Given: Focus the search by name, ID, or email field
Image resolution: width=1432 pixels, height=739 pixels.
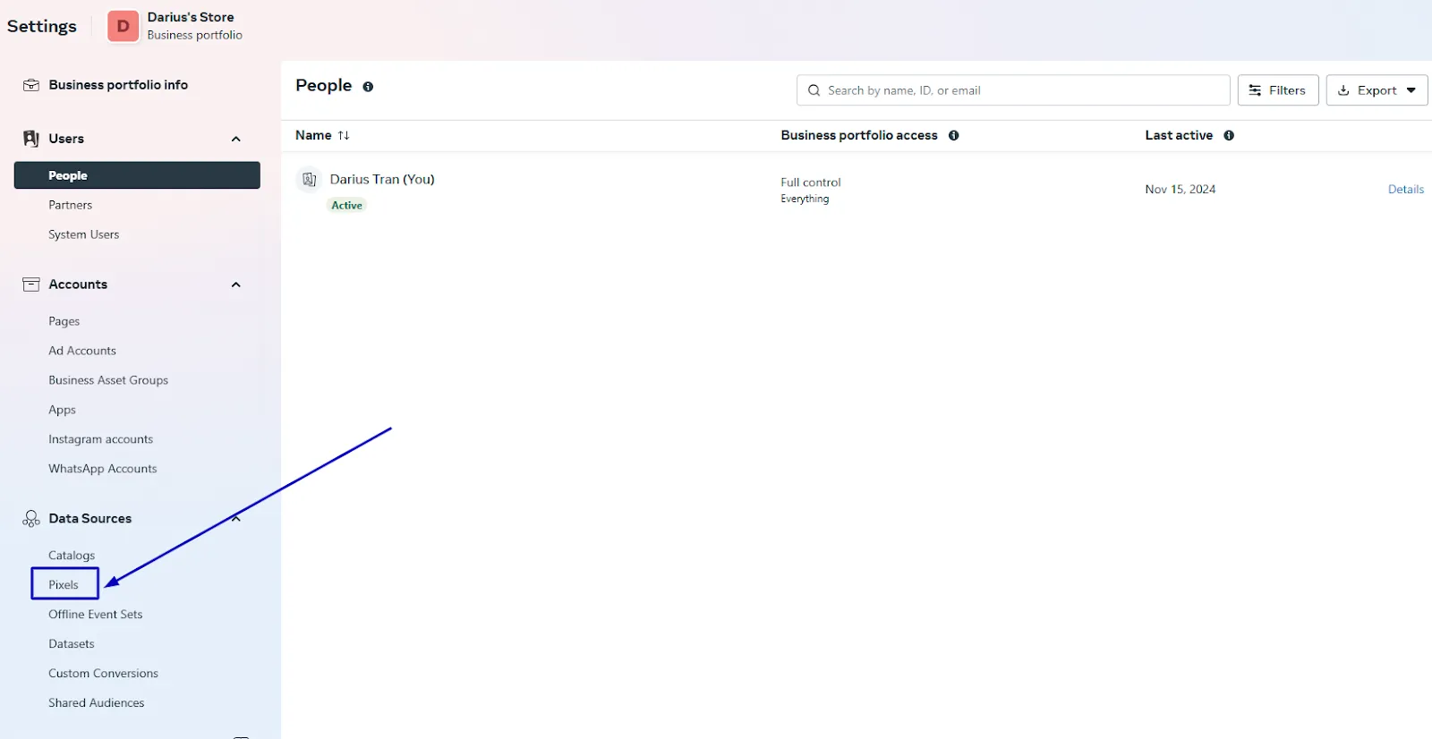Looking at the screenshot, I should [x=1013, y=90].
